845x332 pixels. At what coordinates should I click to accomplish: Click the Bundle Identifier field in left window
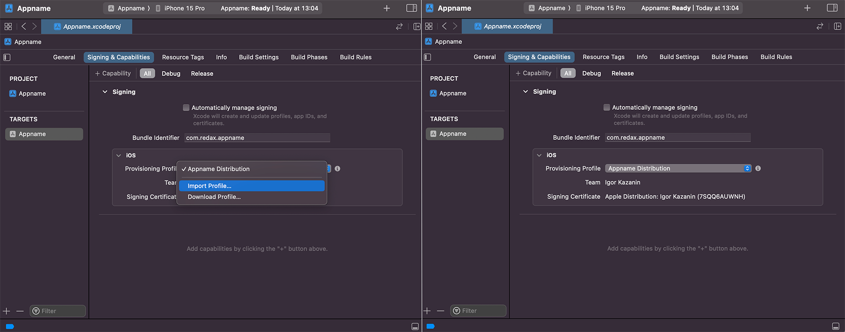point(257,138)
